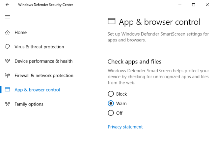
Task: Select the Block radio button
Action: [111, 94]
